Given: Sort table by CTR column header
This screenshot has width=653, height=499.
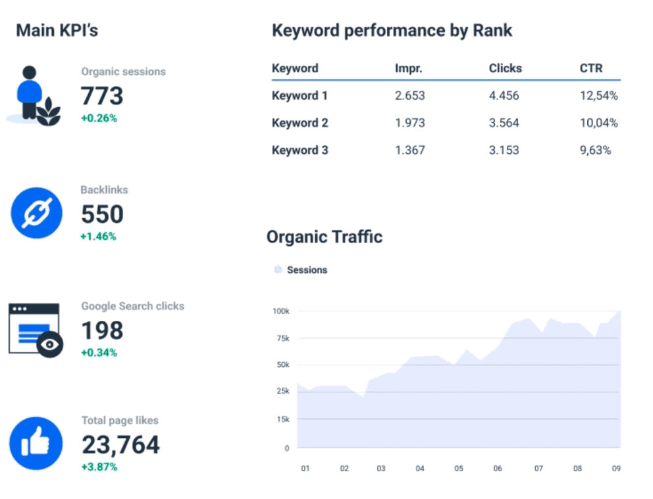Looking at the screenshot, I should coord(591,68).
